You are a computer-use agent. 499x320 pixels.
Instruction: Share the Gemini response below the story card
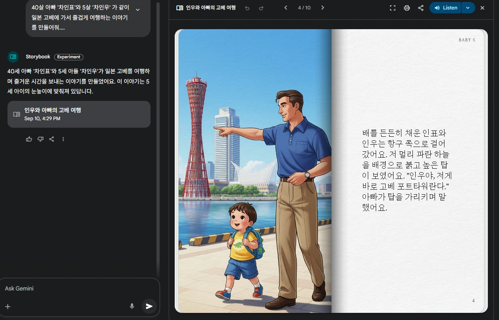pos(52,139)
